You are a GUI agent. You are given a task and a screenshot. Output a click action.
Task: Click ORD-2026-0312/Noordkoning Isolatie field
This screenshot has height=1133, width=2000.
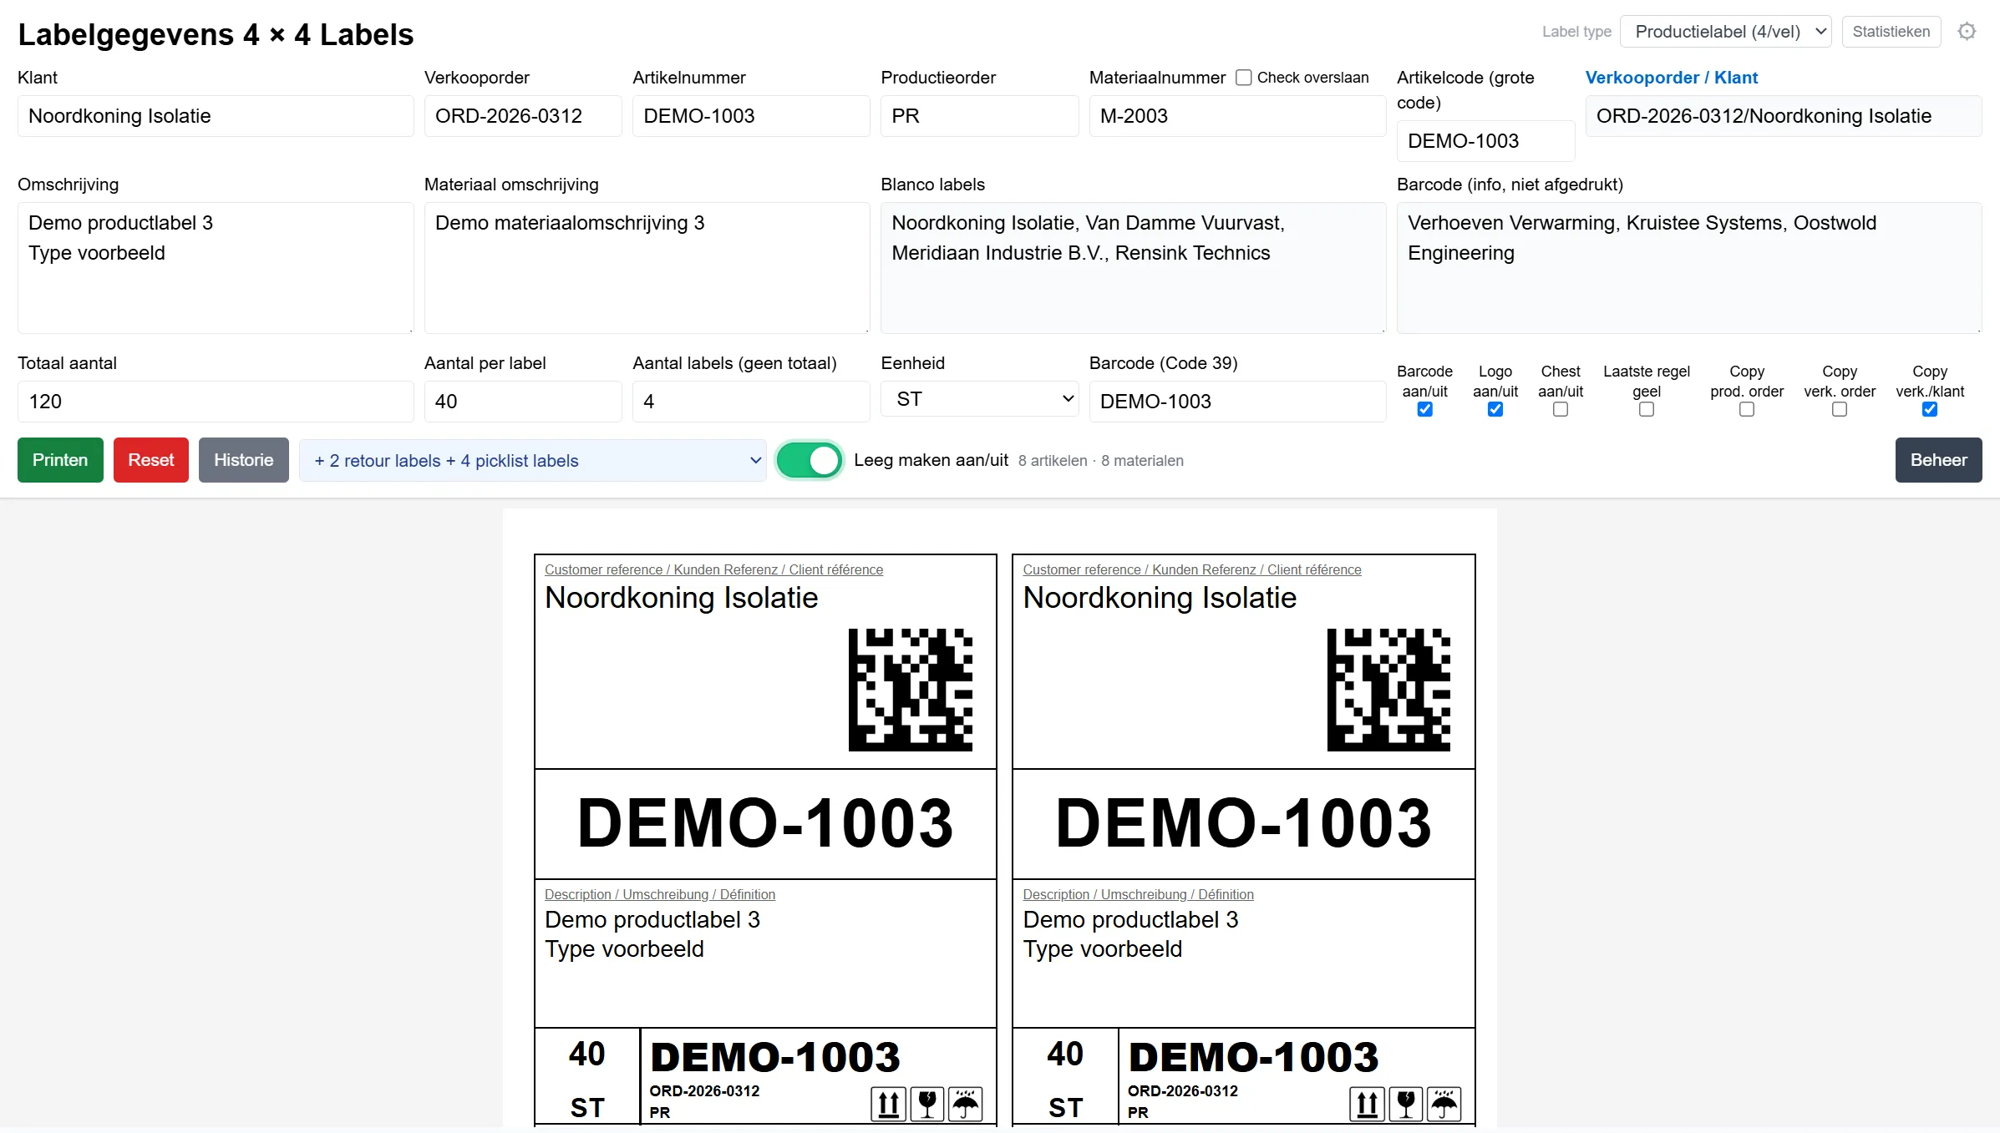click(x=1784, y=116)
